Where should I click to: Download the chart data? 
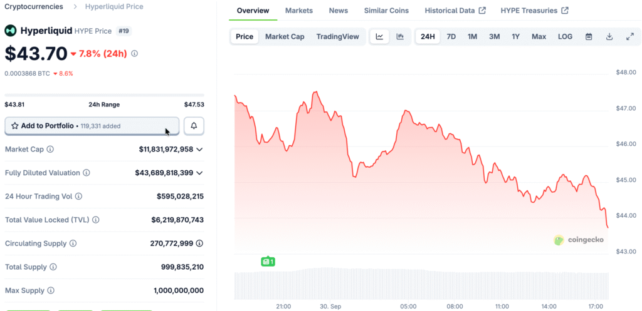coord(609,37)
